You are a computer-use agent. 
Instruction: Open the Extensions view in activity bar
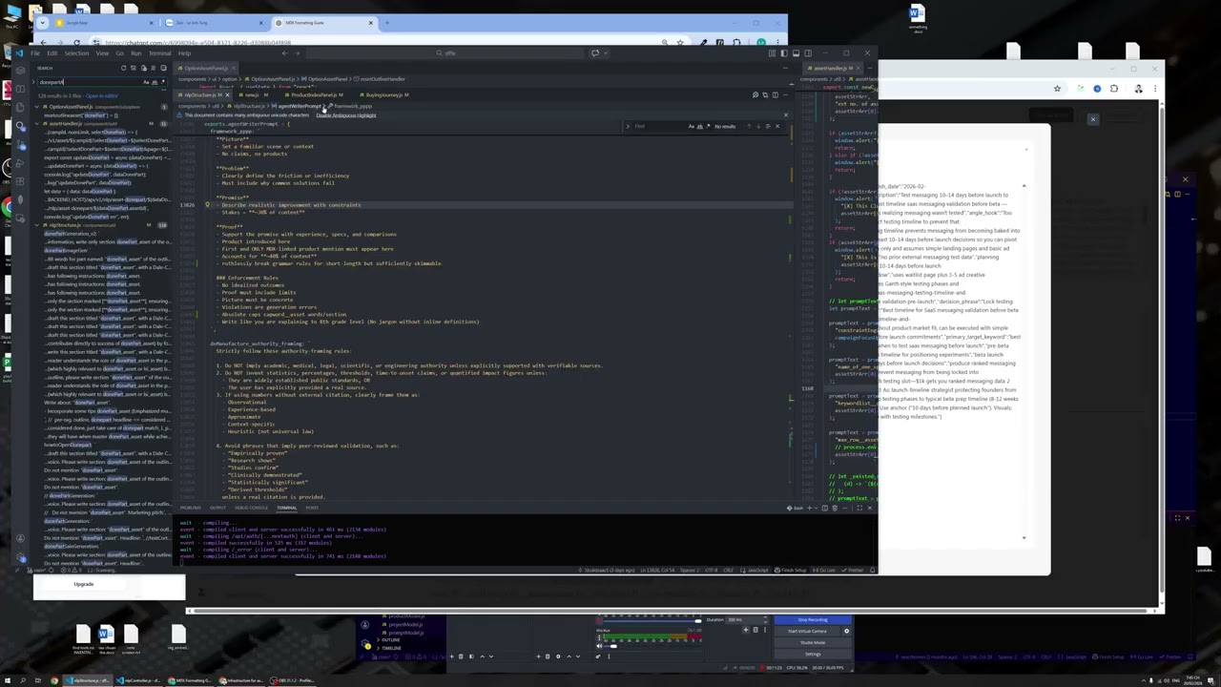20,181
